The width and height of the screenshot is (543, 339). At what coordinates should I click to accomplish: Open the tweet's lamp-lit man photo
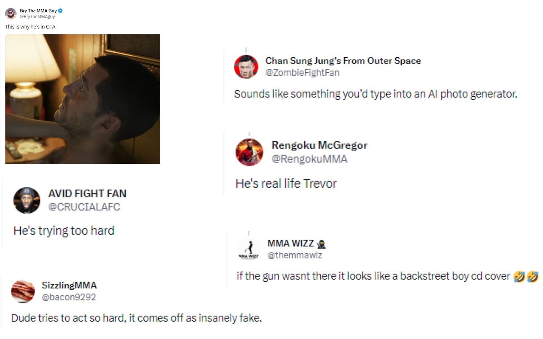[83, 99]
